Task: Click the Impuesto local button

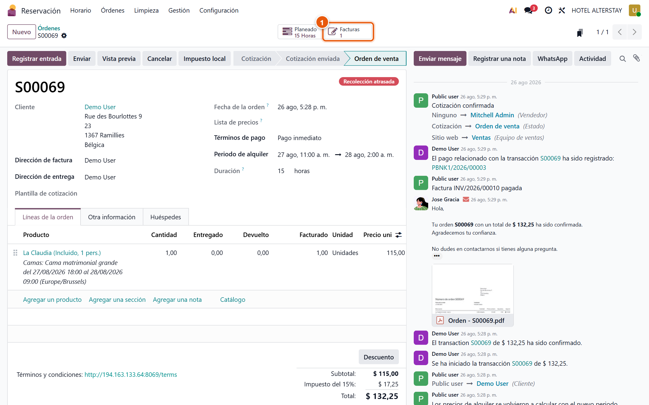Action: click(x=205, y=58)
